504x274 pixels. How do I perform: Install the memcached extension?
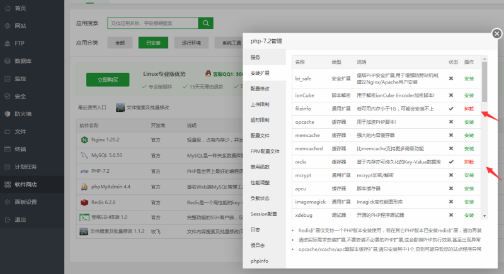point(469,149)
